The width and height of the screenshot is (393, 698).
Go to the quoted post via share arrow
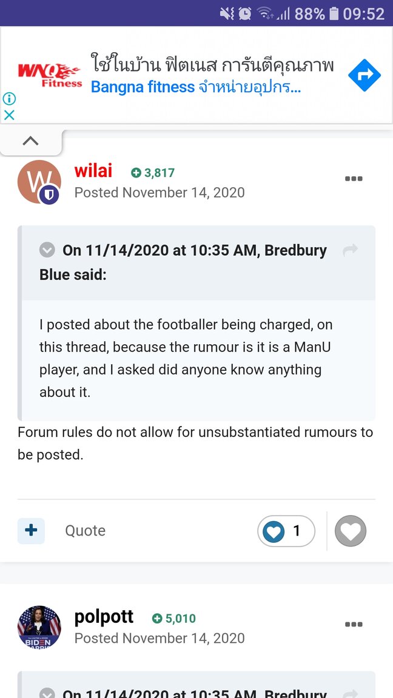350,250
